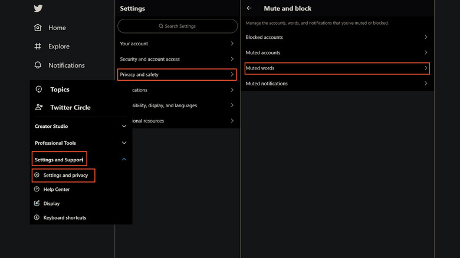Open the Blocked accounts option
The image size is (460, 258).
pyautogui.click(x=337, y=37)
